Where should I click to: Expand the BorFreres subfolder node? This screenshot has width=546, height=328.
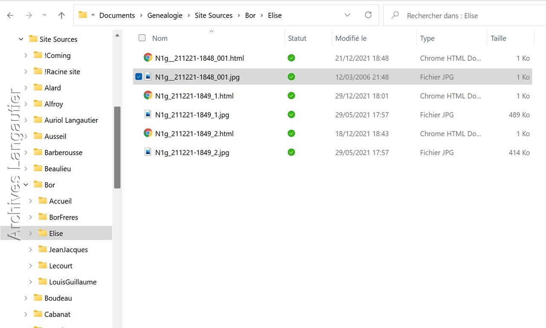coord(30,217)
